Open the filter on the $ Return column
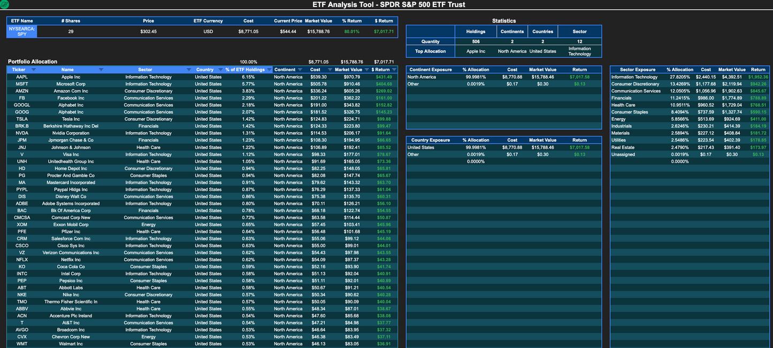 (x=394, y=70)
